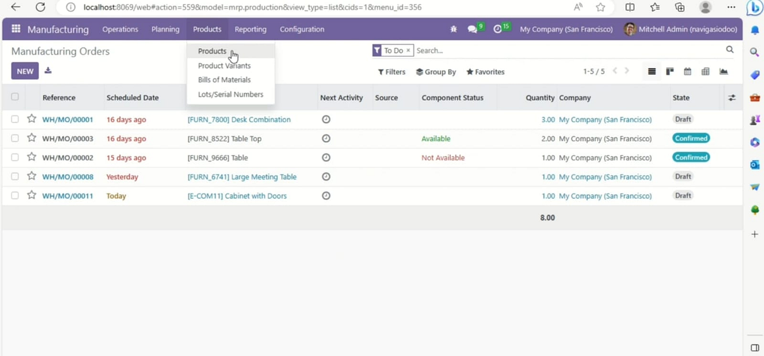The width and height of the screenshot is (764, 356).
Task: Open the Reporting menu
Action: click(250, 29)
